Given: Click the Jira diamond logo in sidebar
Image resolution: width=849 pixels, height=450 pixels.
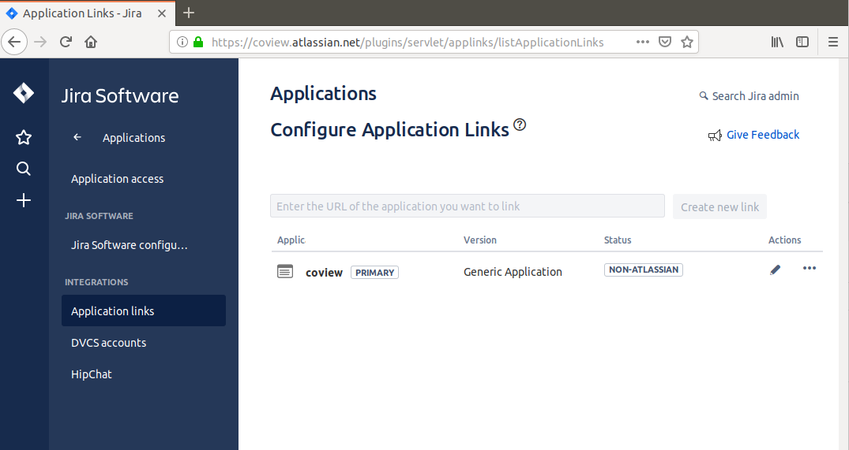Looking at the screenshot, I should pyautogui.click(x=23, y=93).
